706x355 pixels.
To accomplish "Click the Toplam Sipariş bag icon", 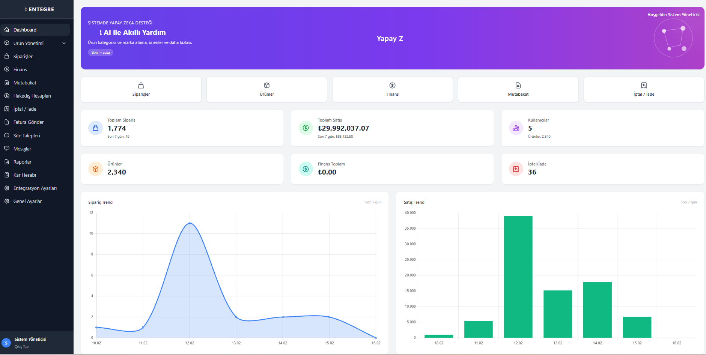I will pos(95,128).
